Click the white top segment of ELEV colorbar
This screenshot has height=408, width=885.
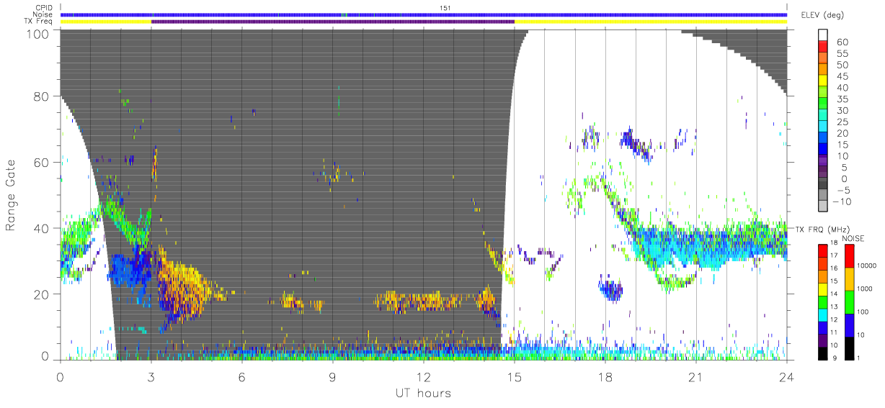click(824, 35)
